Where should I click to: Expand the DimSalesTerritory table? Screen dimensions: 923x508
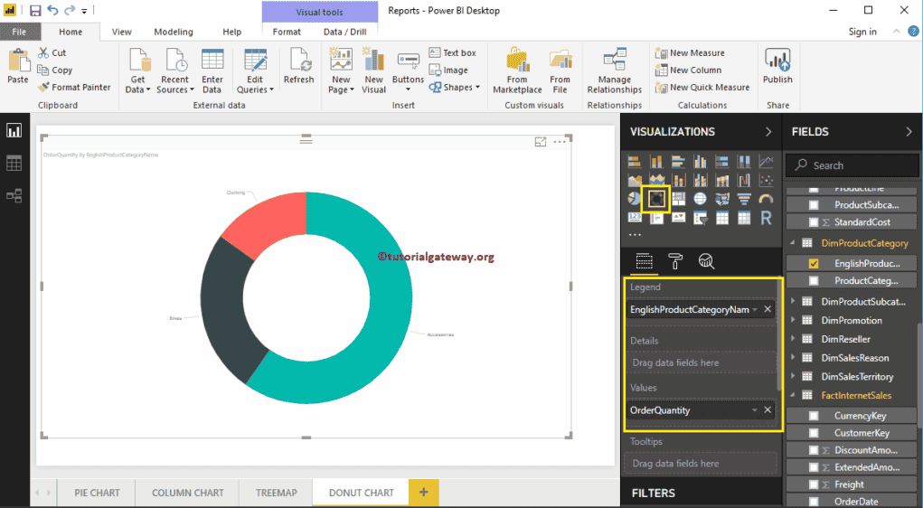(793, 377)
